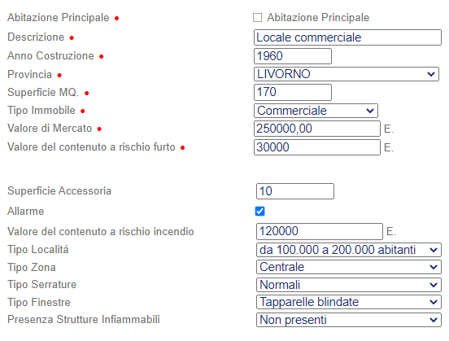
Task: Expand the Tipo Zona dropdown
Action: [349, 267]
